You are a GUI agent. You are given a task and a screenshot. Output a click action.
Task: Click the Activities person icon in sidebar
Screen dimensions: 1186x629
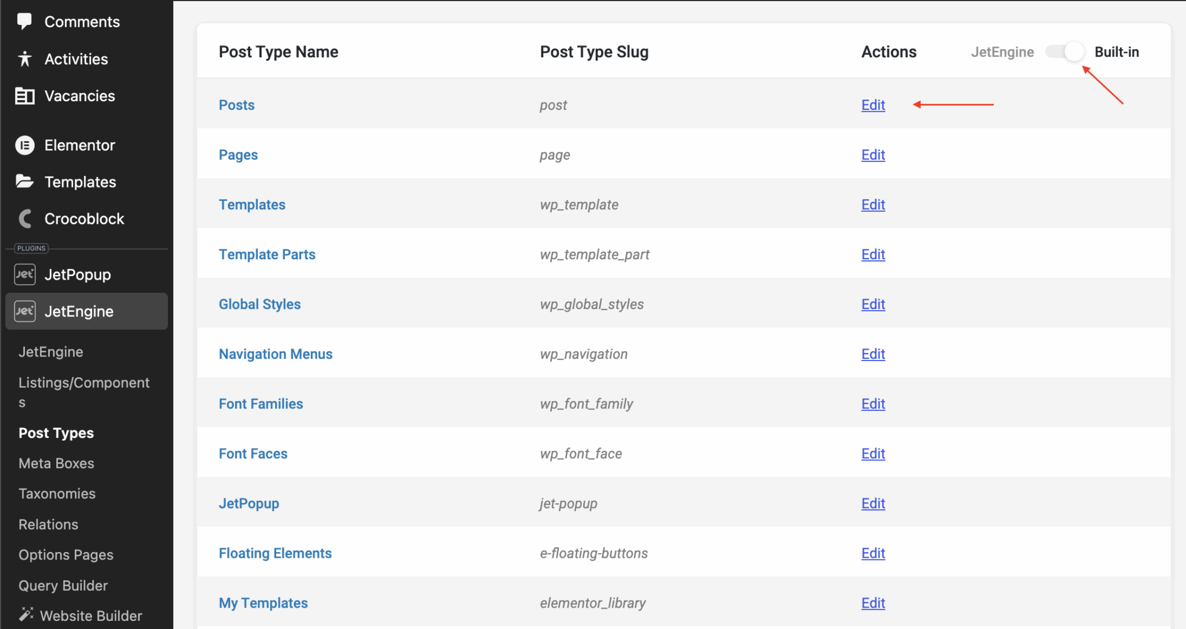pyautogui.click(x=24, y=58)
